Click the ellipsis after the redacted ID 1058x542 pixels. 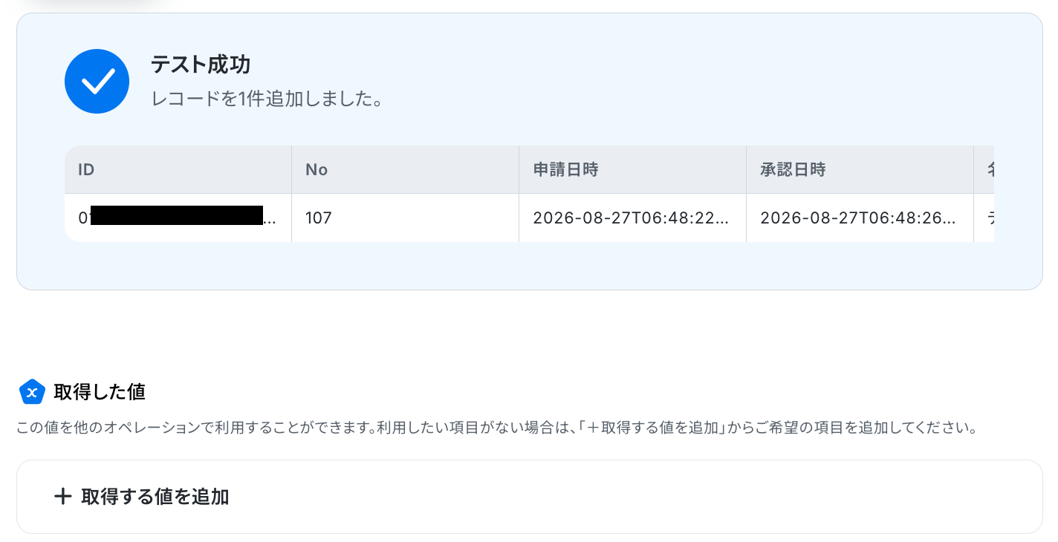270,218
